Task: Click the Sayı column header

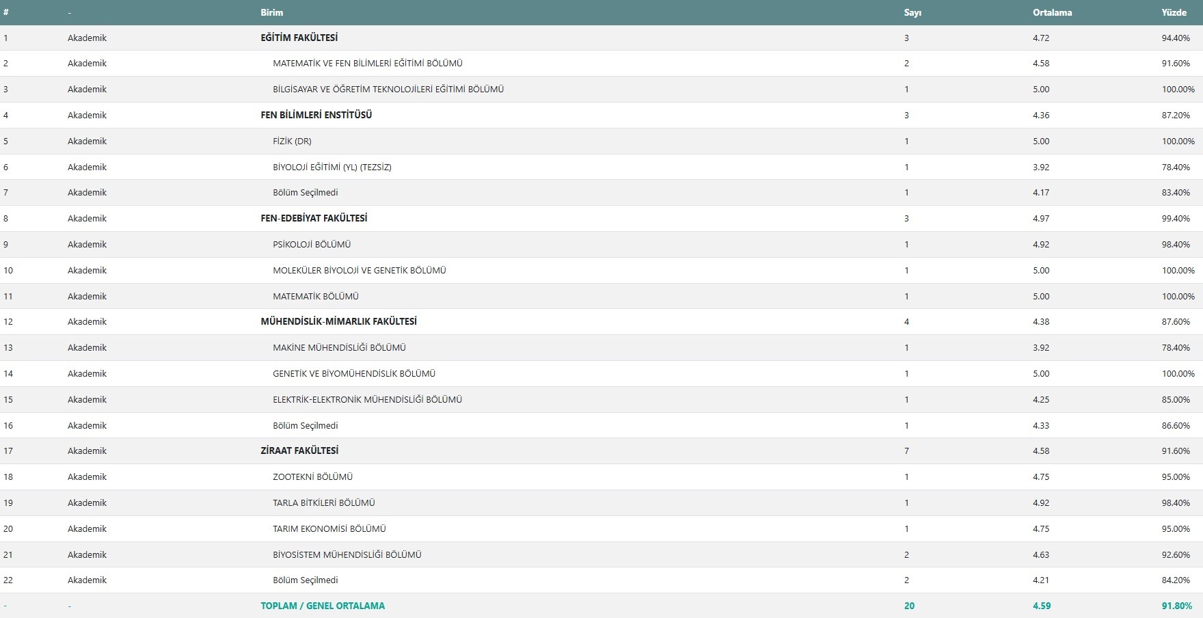Action: click(x=913, y=12)
